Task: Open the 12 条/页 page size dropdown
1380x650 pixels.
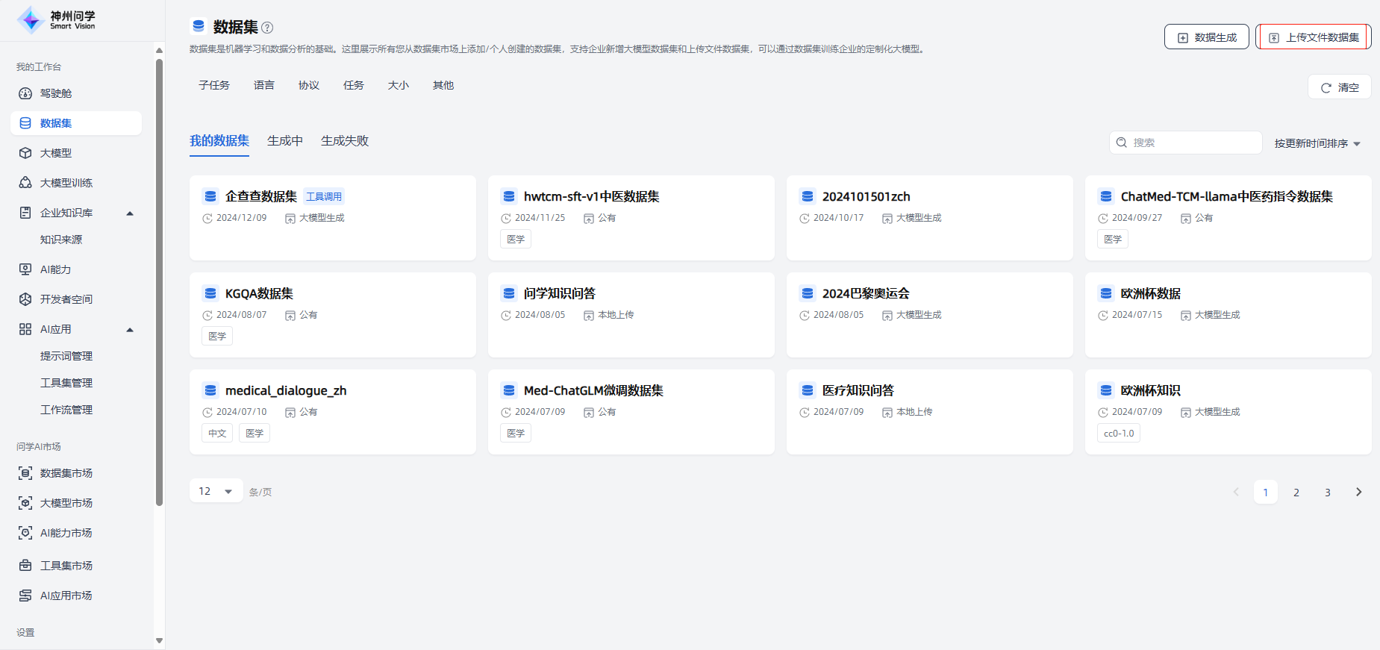Action: click(x=216, y=491)
